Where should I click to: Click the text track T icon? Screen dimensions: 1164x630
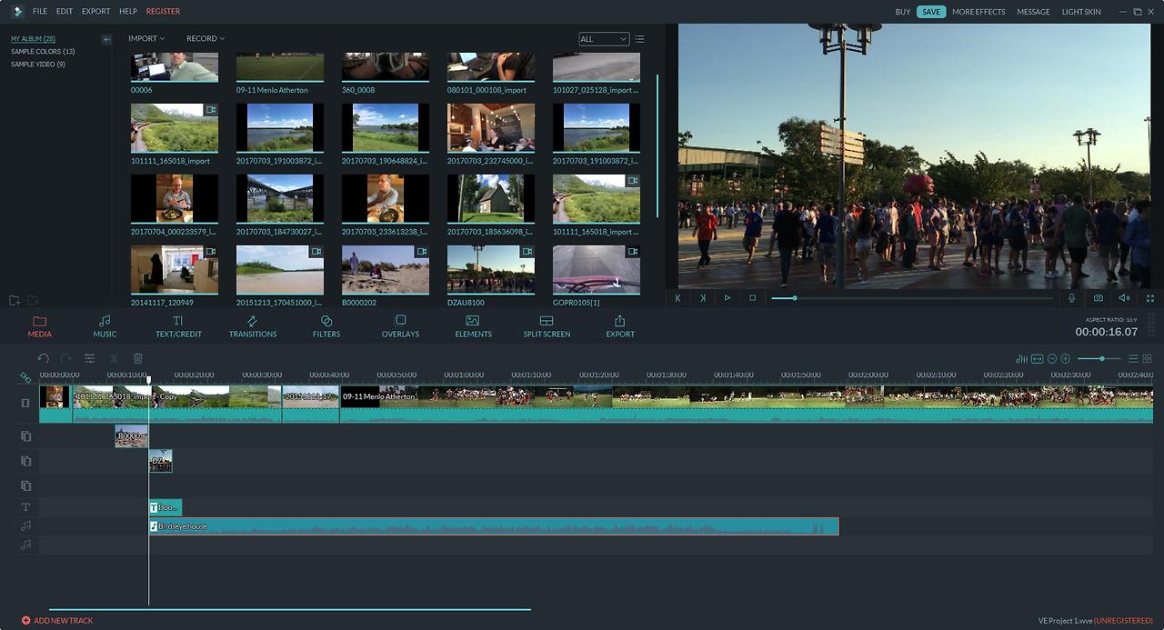(x=25, y=507)
